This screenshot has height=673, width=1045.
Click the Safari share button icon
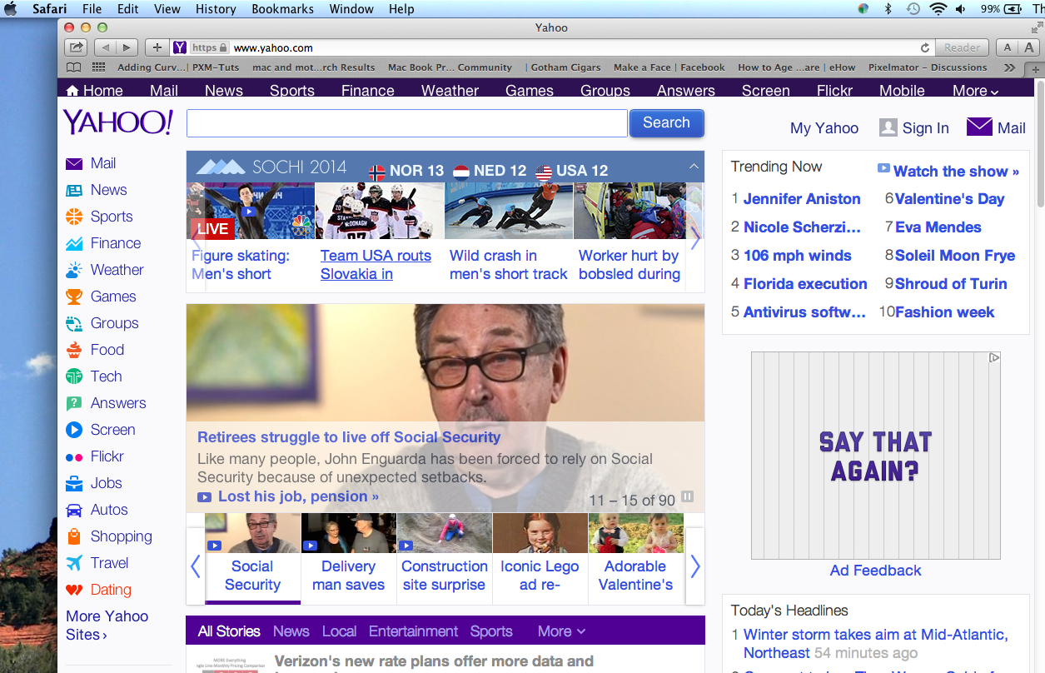click(75, 47)
